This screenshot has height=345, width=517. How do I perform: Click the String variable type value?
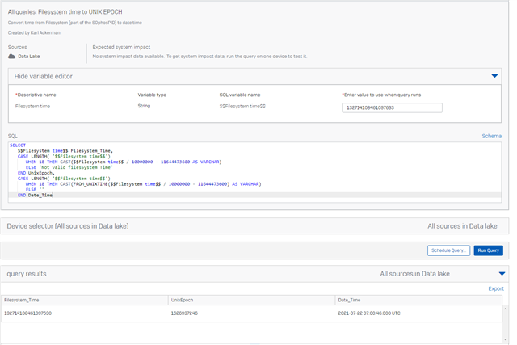tap(144, 106)
